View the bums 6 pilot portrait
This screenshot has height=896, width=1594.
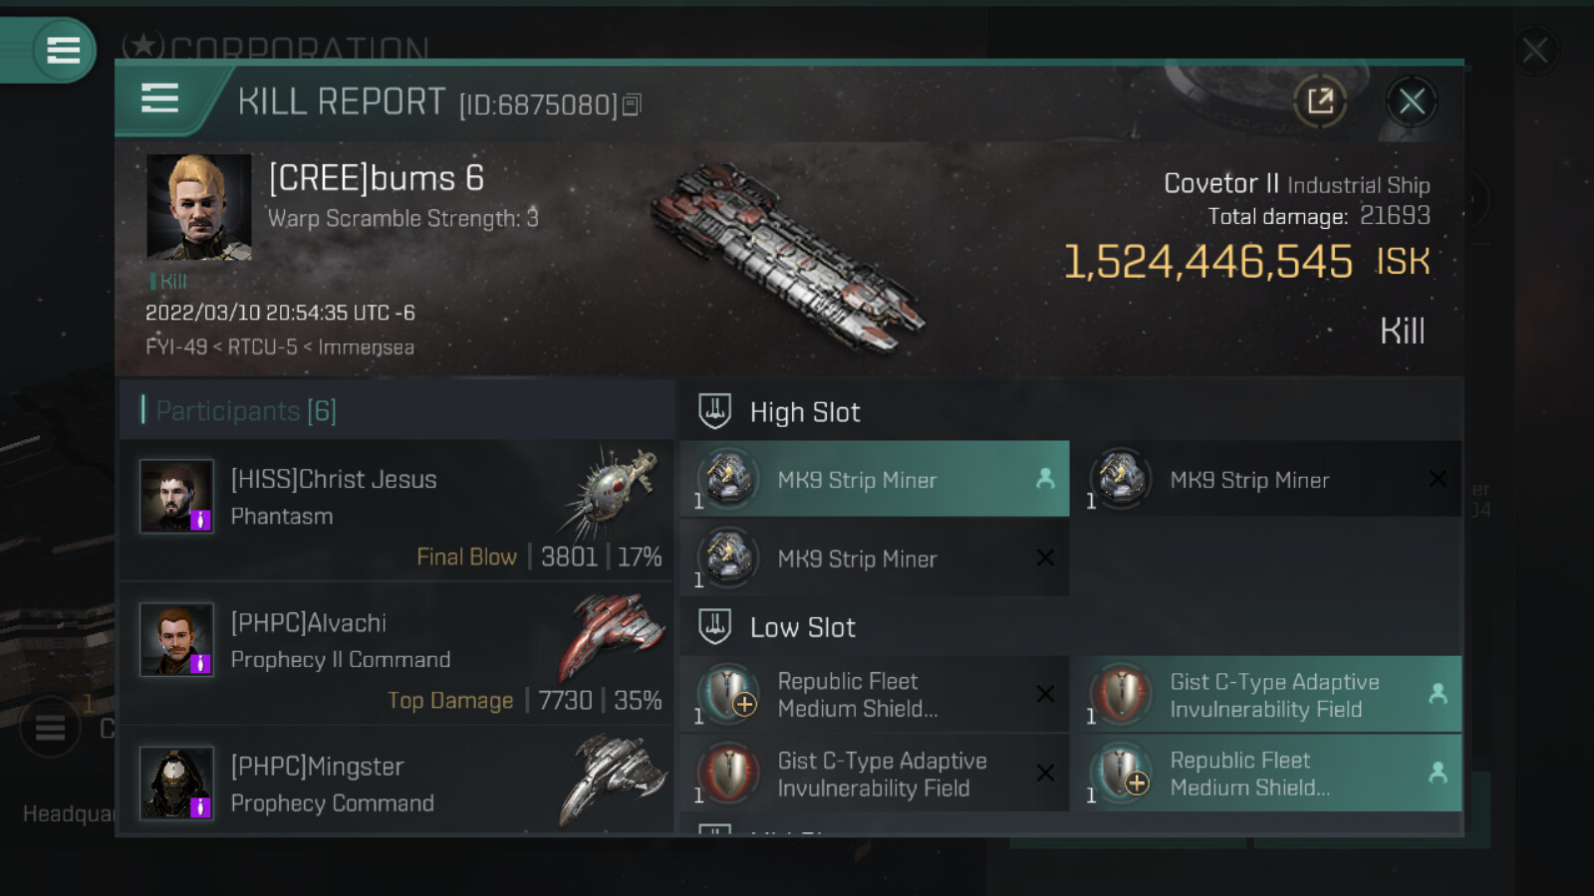pos(199,207)
